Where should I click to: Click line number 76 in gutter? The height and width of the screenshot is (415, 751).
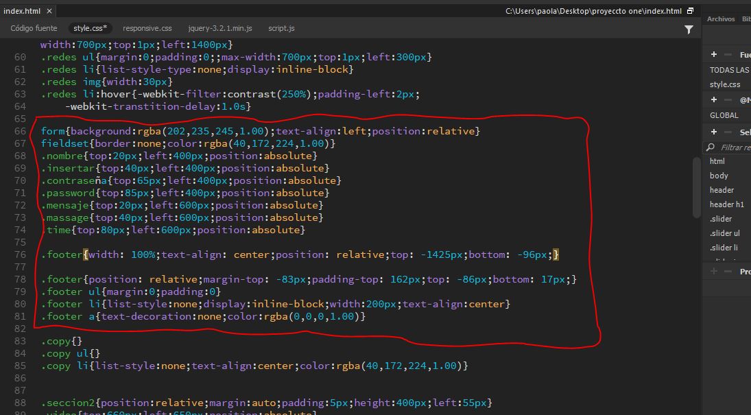(20, 254)
